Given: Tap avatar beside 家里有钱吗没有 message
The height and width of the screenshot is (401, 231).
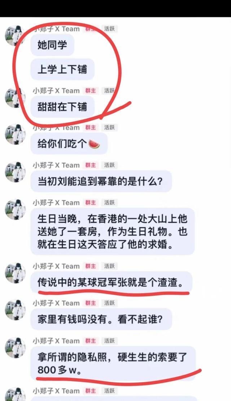Looking at the screenshot, I should click(15, 310).
